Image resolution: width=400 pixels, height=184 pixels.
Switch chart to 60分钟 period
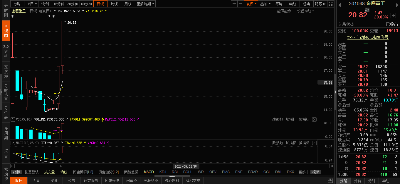pos(86,4)
